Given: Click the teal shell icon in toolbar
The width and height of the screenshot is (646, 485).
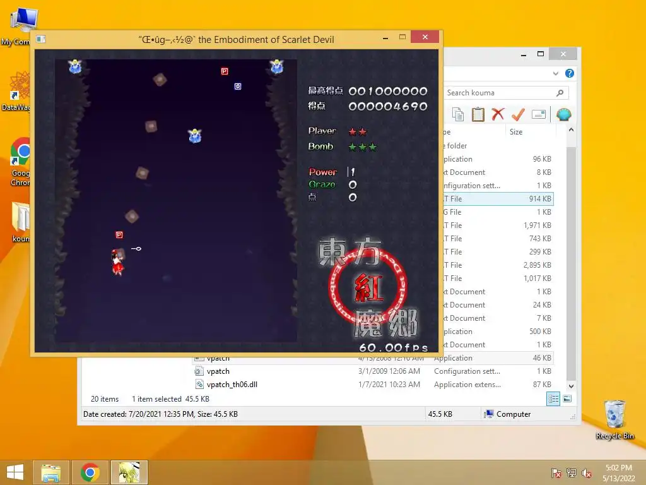Looking at the screenshot, I should tap(563, 114).
